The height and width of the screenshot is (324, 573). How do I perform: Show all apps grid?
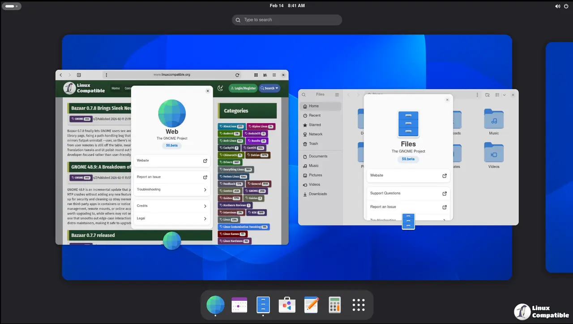click(x=359, y=305)
